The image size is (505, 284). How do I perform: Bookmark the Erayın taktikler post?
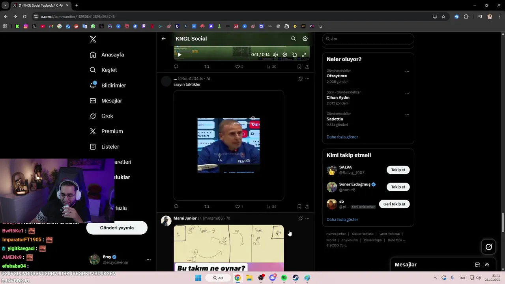[299, 206]
